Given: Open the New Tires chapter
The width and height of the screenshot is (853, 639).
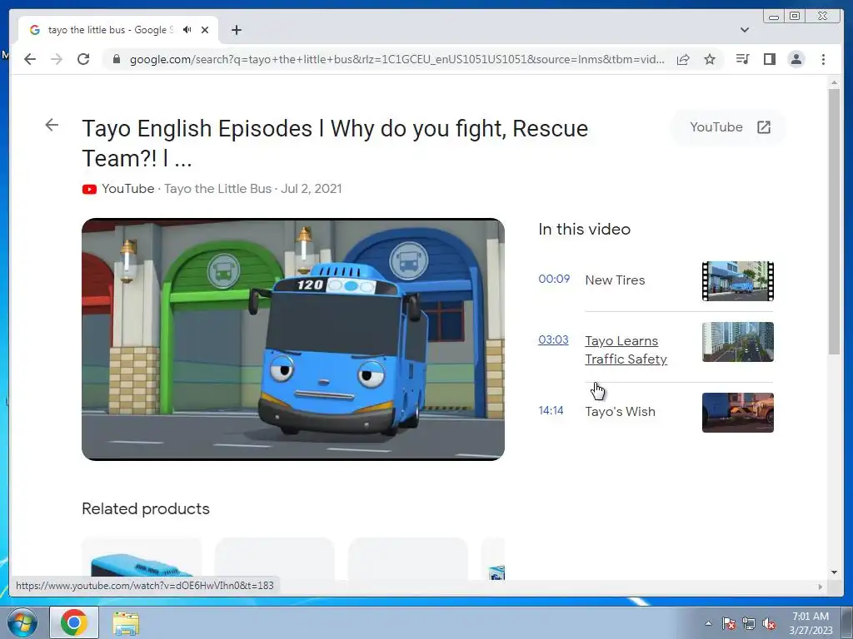Looking at the screenshot, I should point(615,280).
